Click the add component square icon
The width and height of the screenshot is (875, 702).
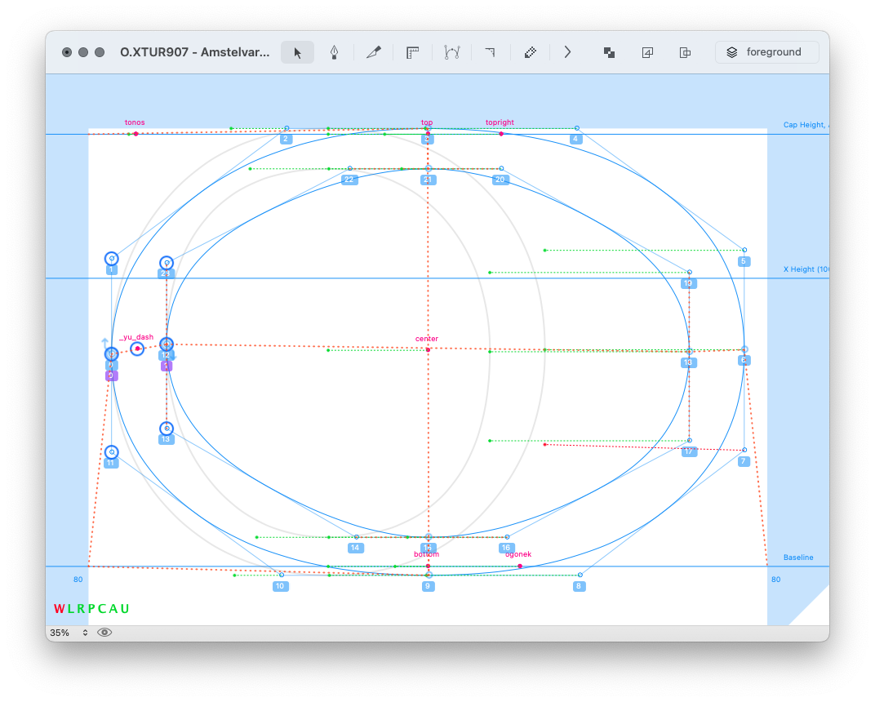coord(647,52)
